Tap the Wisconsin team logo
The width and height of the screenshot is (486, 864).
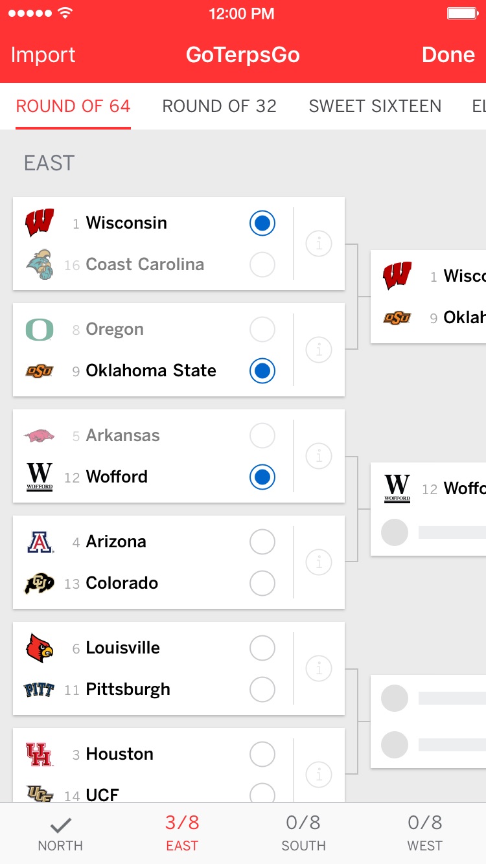[40, 223]
